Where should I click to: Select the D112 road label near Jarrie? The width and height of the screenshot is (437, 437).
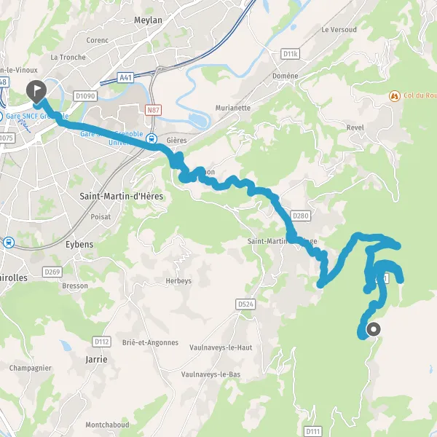[102, 342]
